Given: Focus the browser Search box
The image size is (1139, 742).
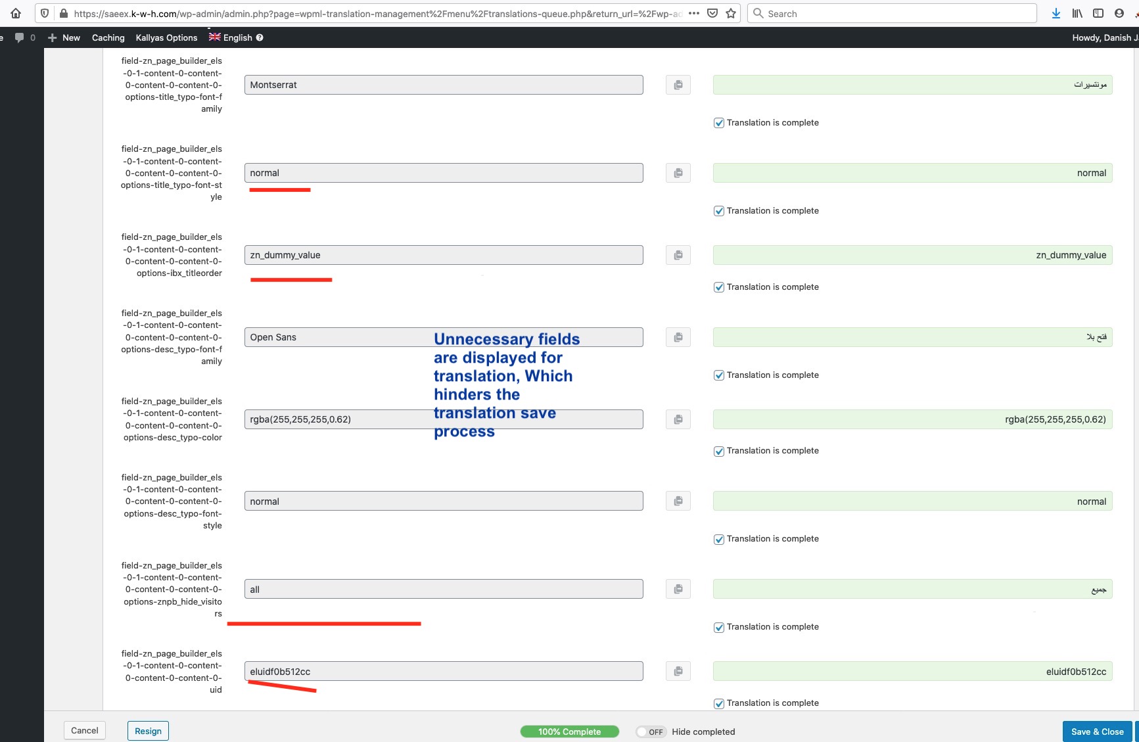Looking at the screenshot, I should [892, 13].
